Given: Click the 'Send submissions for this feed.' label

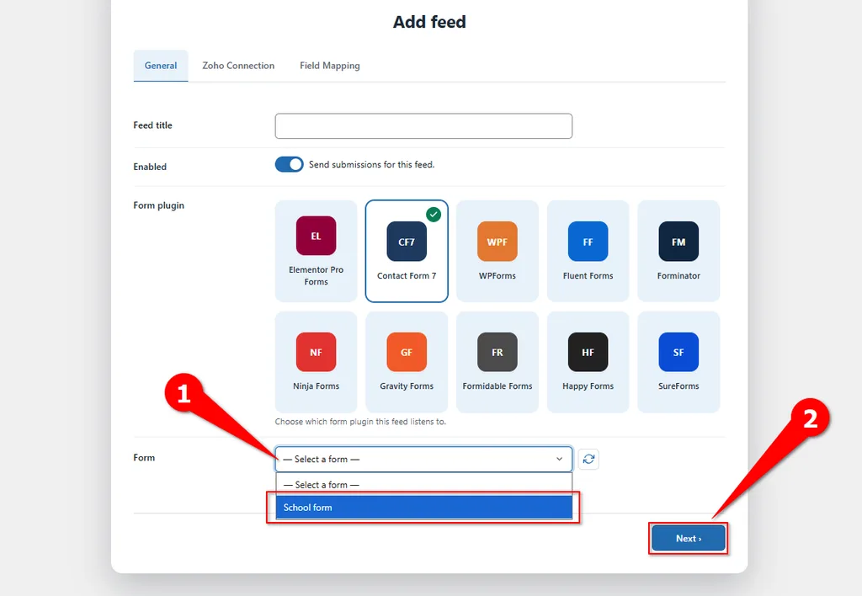Looking at the screenshot, I should (371, 164).
